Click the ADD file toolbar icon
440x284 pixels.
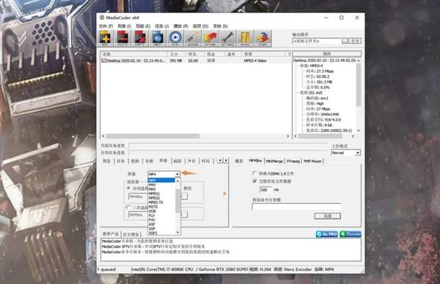[x=105, y=38]
